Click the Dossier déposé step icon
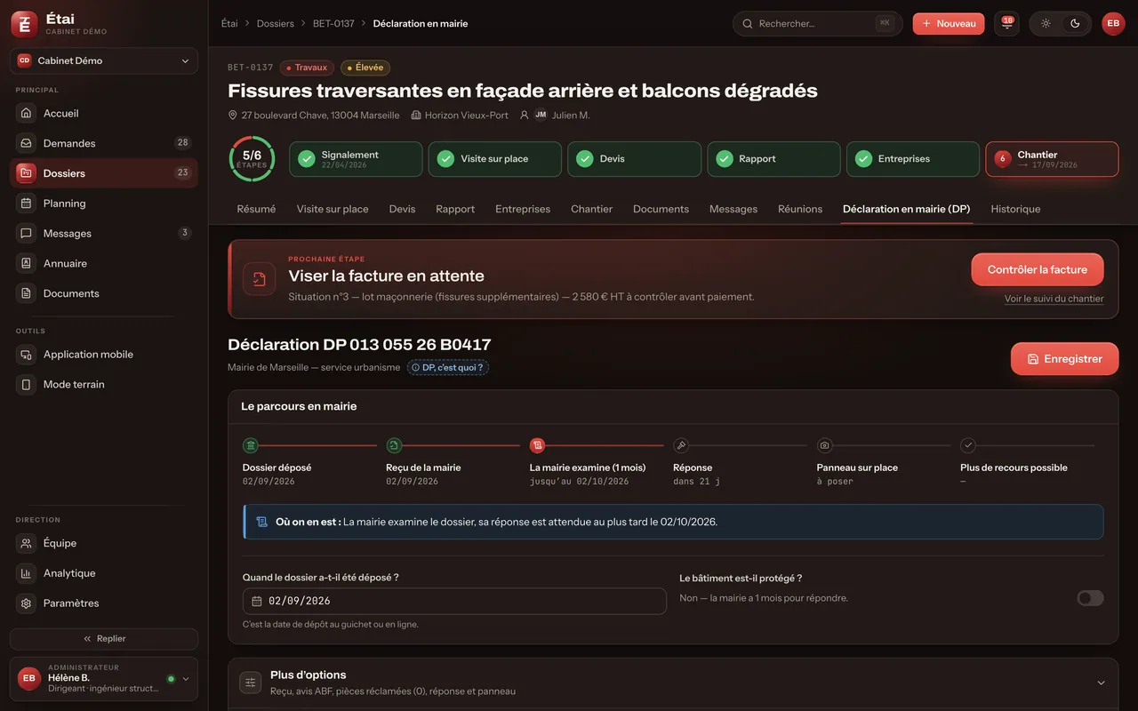 251,445
